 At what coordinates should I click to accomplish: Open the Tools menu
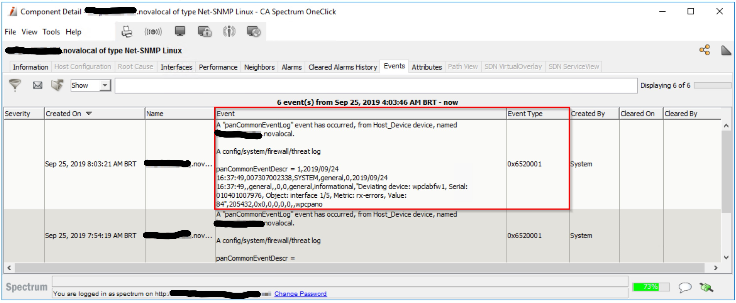(51, 32)
